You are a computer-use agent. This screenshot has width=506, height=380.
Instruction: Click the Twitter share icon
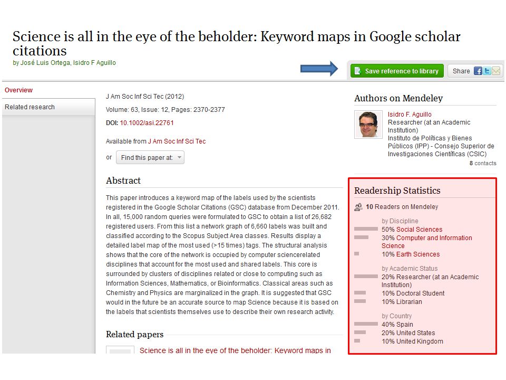[486, 71]
